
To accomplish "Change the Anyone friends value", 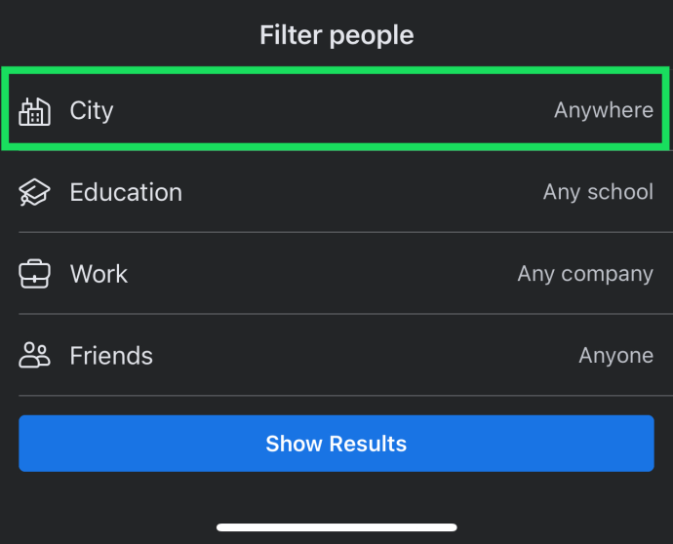I will (x=615, y=356).
